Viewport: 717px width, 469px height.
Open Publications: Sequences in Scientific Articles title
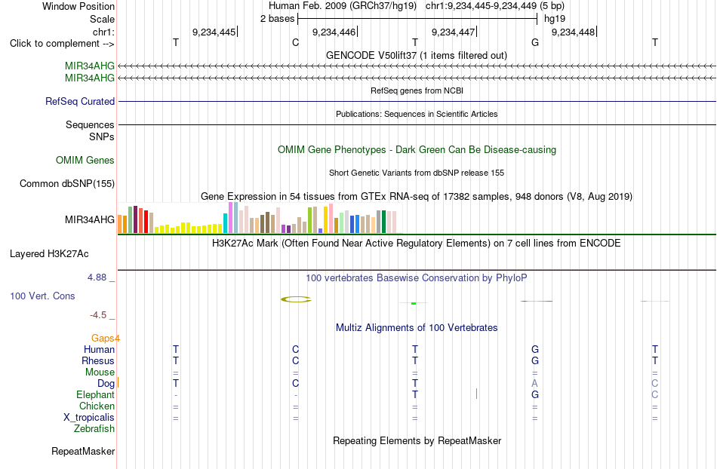417,114
